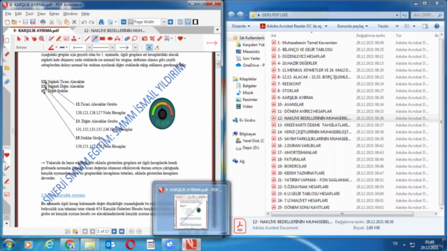Click the underlined blue heading ending in Karşılık Ayırma
Image resolution: width=447 pixels, height=251 pixels.
(x=64, y=195)
